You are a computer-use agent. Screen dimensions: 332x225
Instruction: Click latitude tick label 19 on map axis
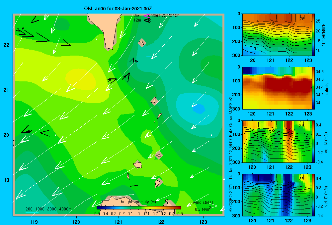click(7, 180)
